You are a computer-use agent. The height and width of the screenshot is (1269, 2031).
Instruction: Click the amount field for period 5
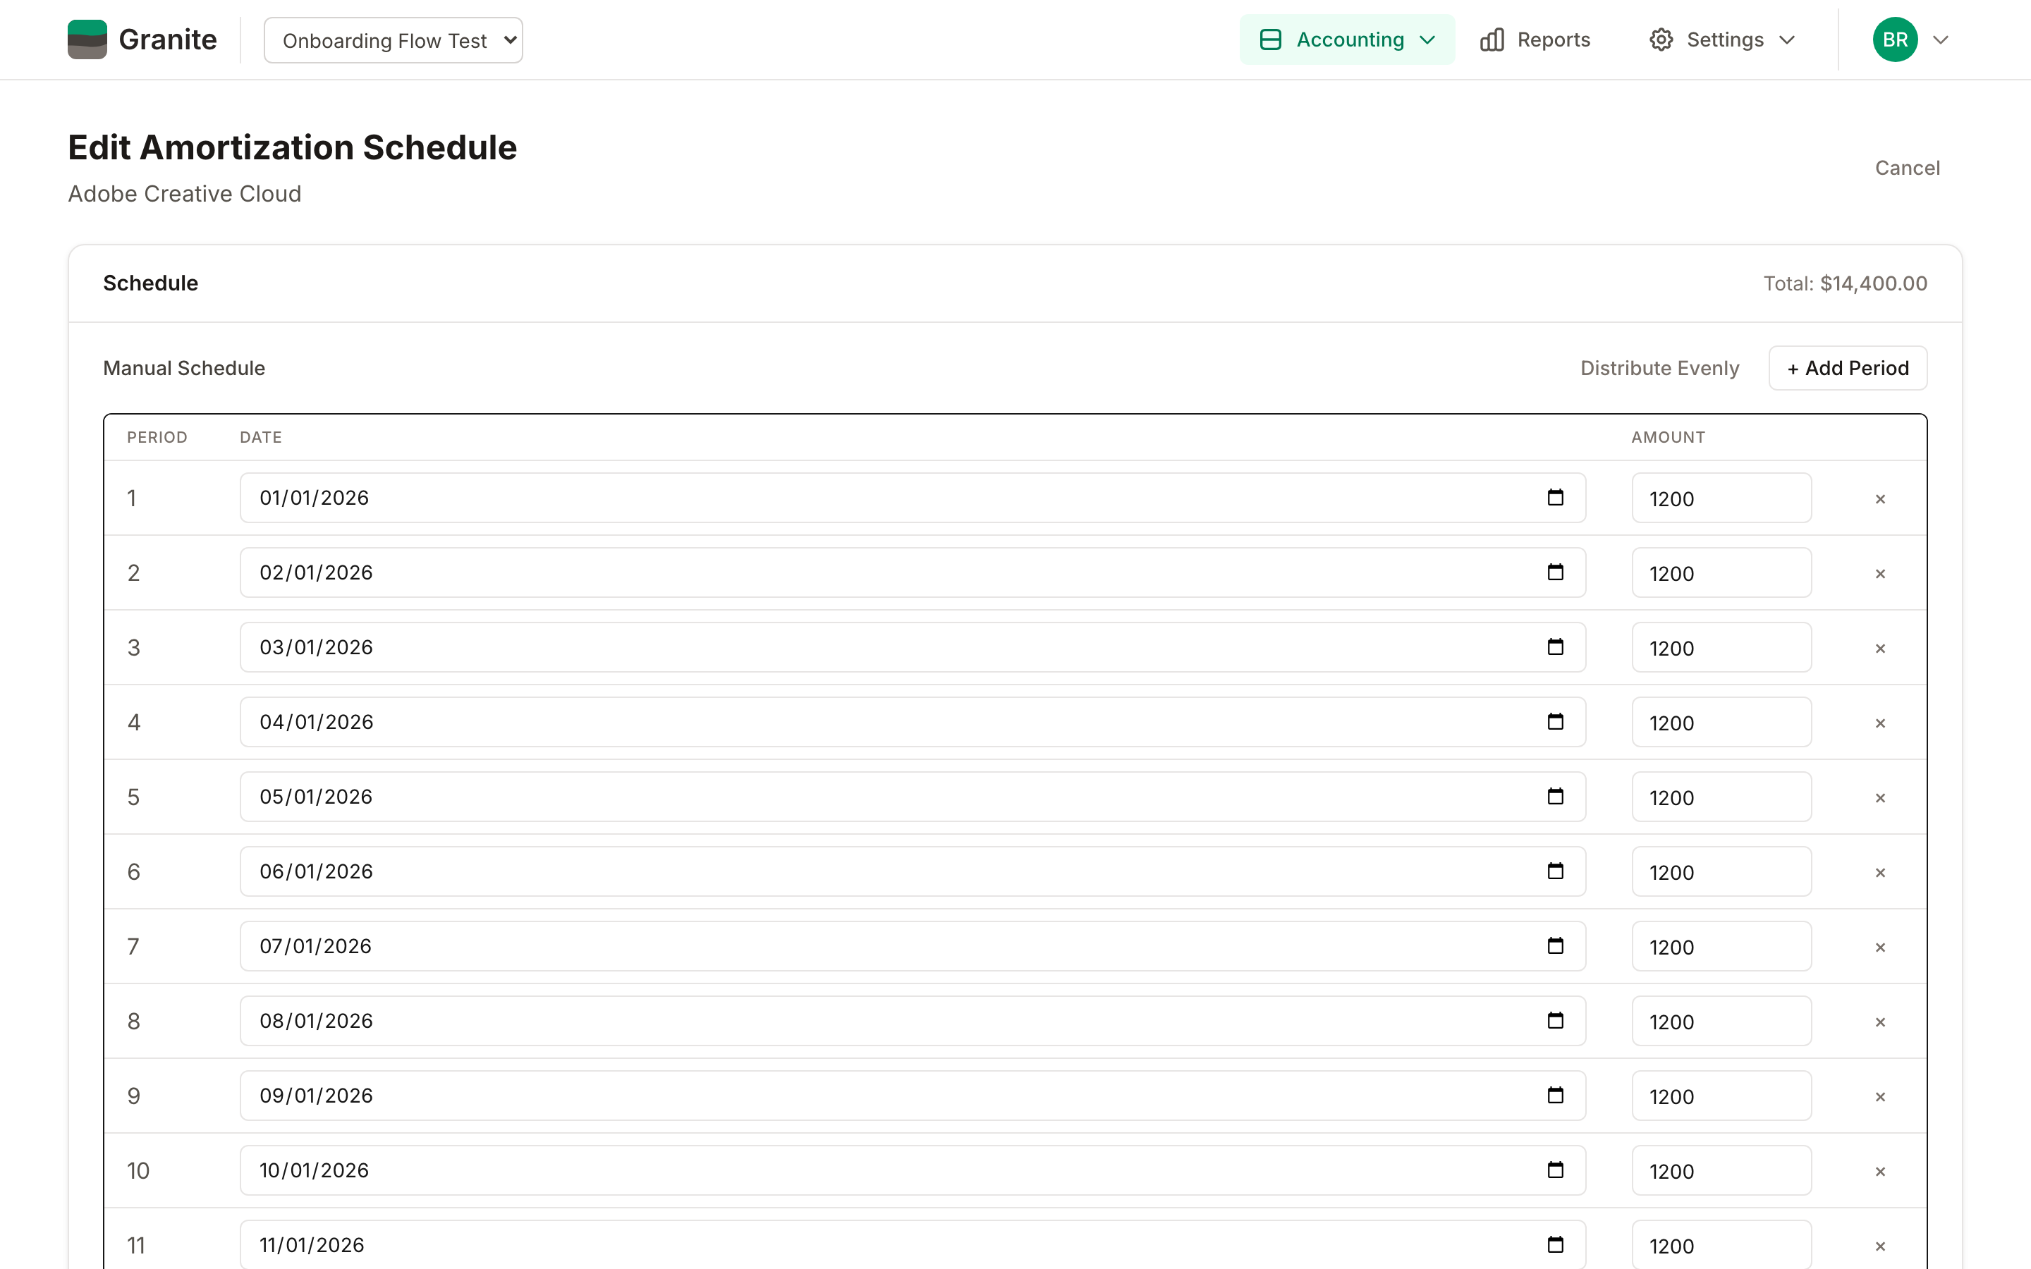tap(1721, 797)
